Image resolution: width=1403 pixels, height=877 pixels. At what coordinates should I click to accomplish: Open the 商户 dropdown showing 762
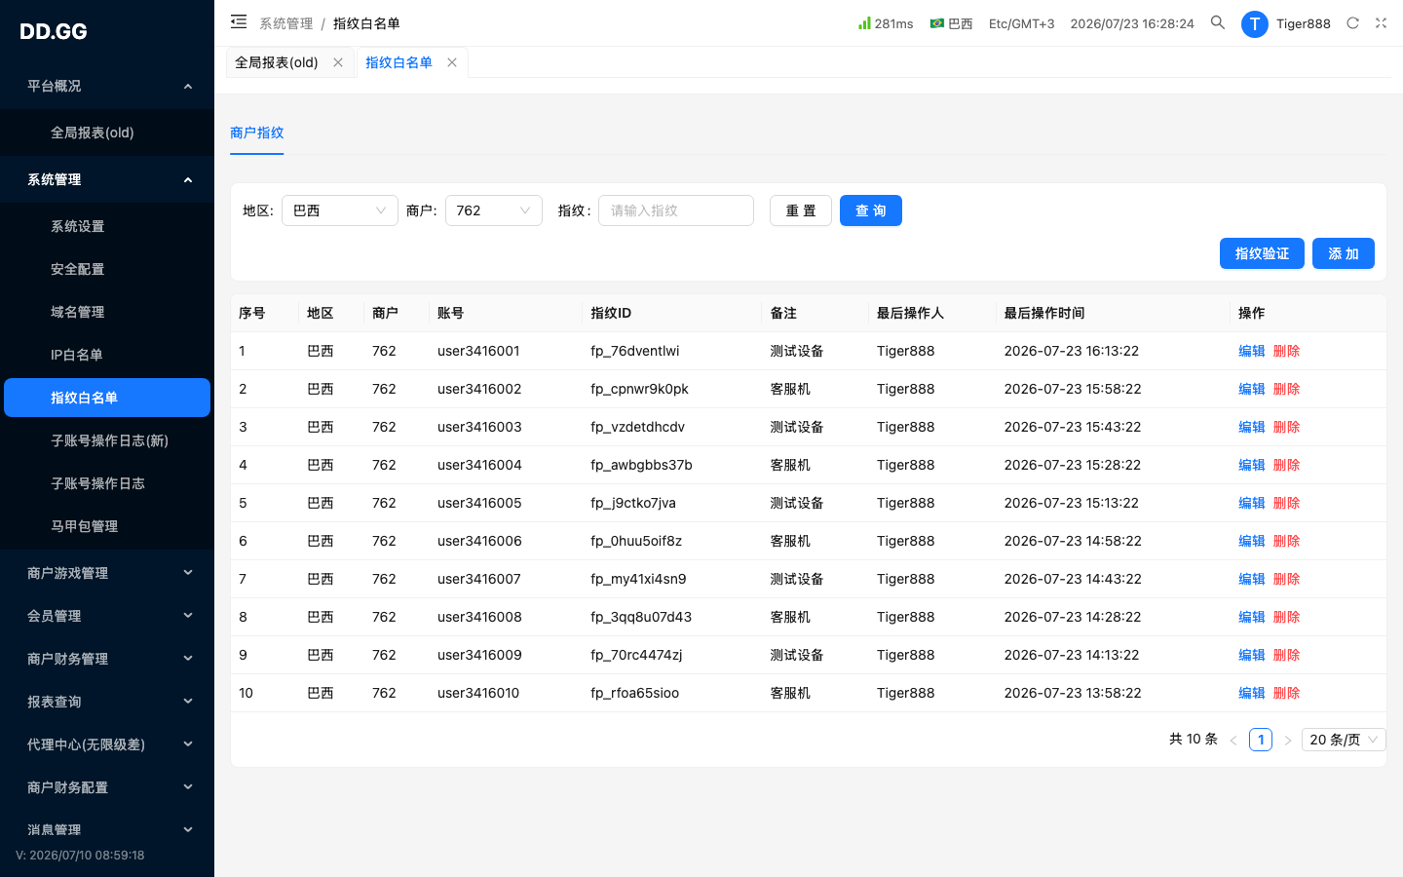[493, 210]
